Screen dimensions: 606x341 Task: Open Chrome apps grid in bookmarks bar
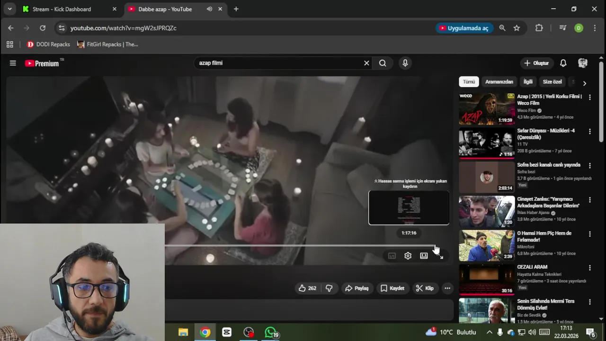click(9, 45)
